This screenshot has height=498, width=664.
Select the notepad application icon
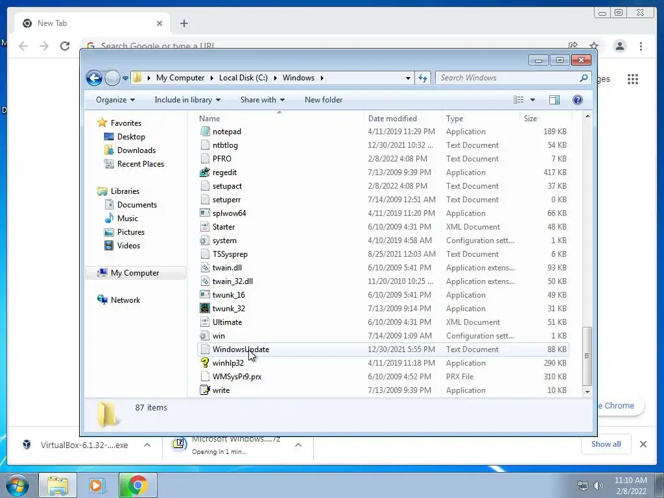pyautogui.click(x=205, y=131)
